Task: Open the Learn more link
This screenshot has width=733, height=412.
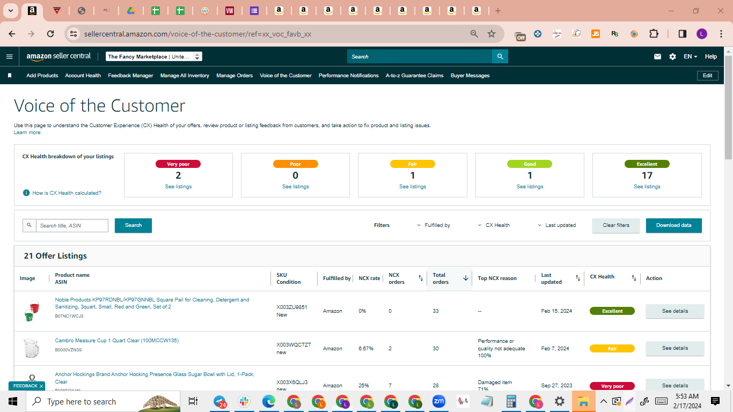Action: (27, 133)
